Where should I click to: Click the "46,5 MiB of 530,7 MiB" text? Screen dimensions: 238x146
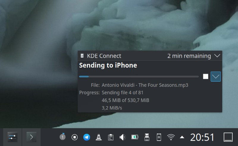click(x=125, y=100)
